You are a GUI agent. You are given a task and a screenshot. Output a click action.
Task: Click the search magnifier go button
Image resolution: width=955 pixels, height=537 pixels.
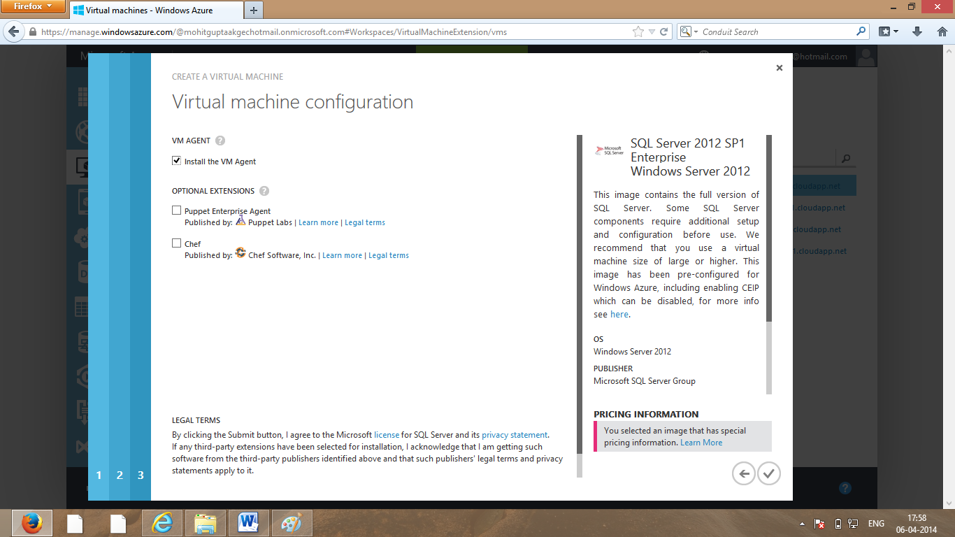(861, 31)
